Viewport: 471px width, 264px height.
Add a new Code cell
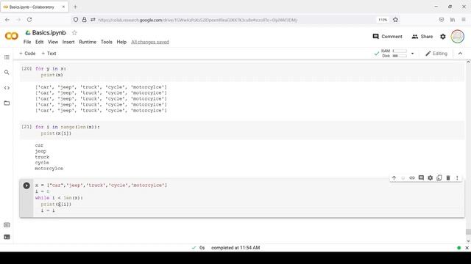pyautogui.click(x=27, y=54)
